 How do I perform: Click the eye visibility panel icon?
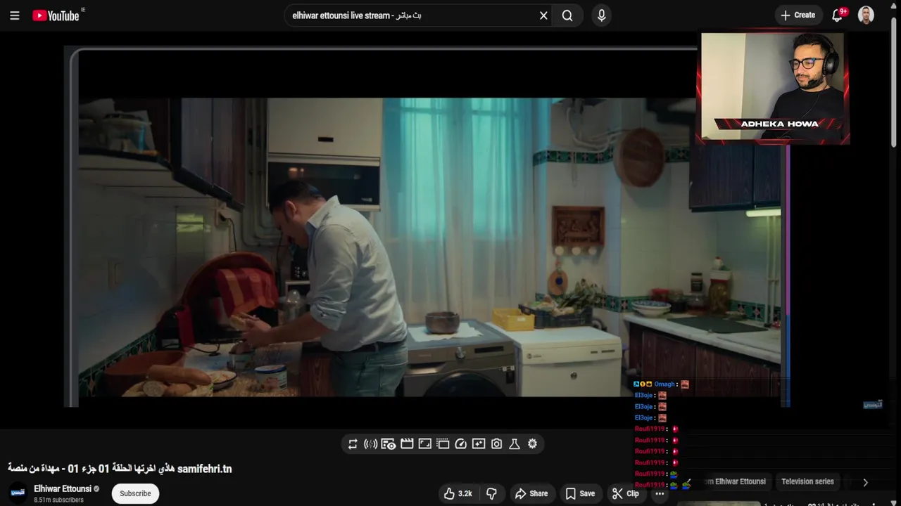point(389,443)
